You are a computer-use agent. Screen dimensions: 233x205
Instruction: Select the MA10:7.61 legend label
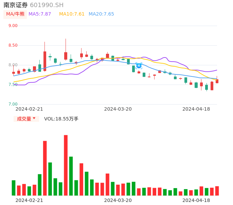[72, 14]
